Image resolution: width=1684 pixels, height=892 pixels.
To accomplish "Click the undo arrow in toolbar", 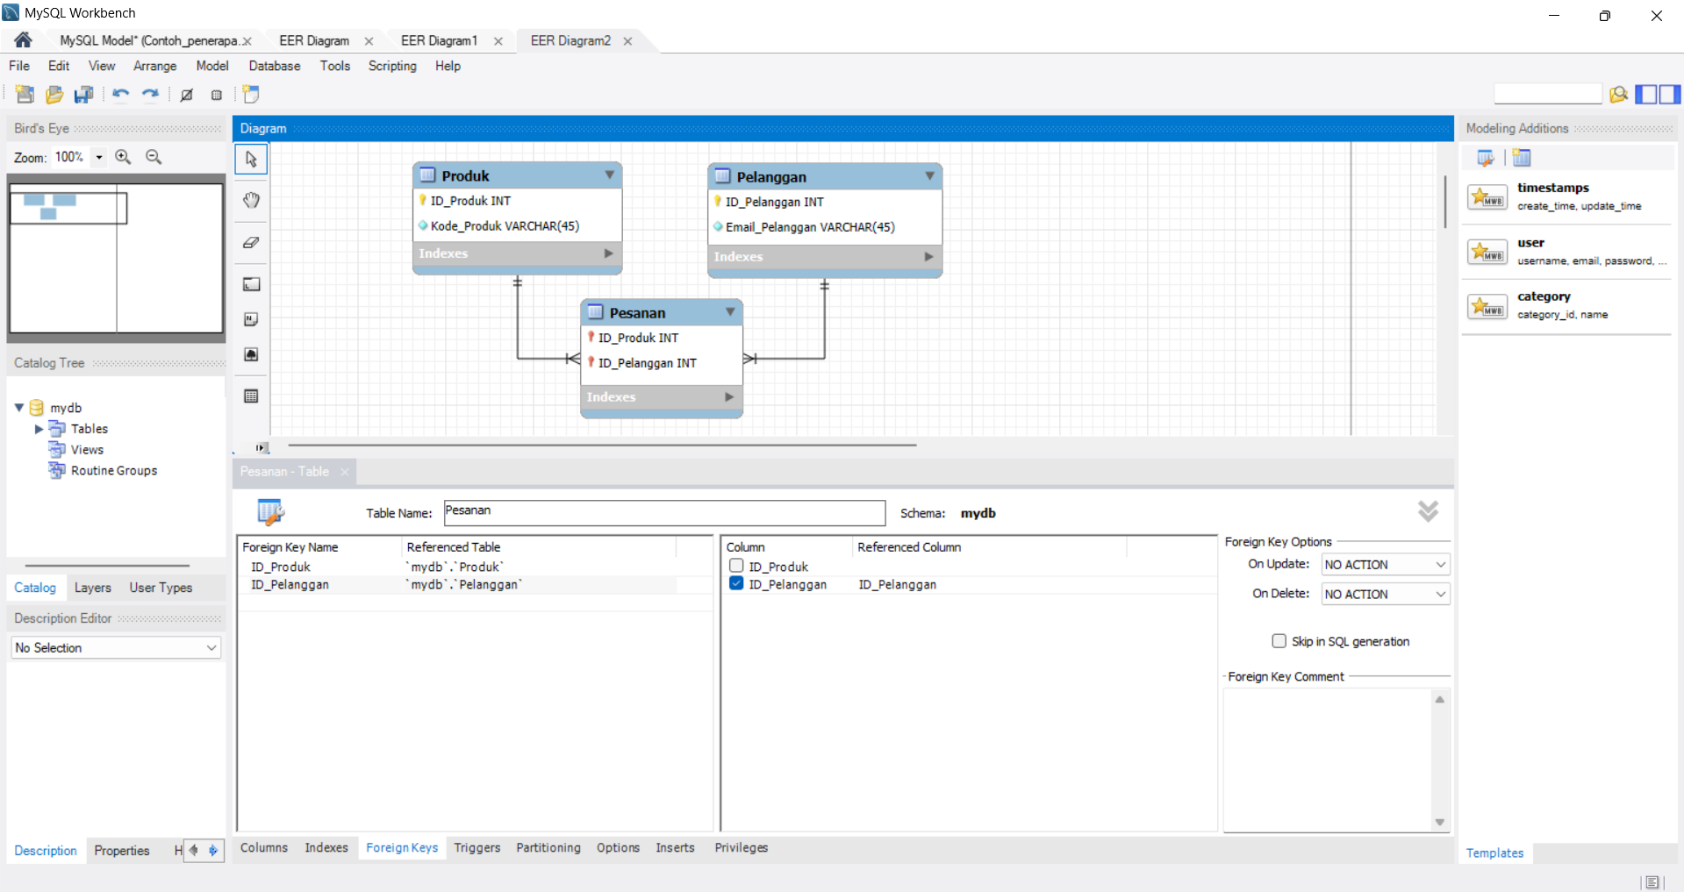I will 120,95.
